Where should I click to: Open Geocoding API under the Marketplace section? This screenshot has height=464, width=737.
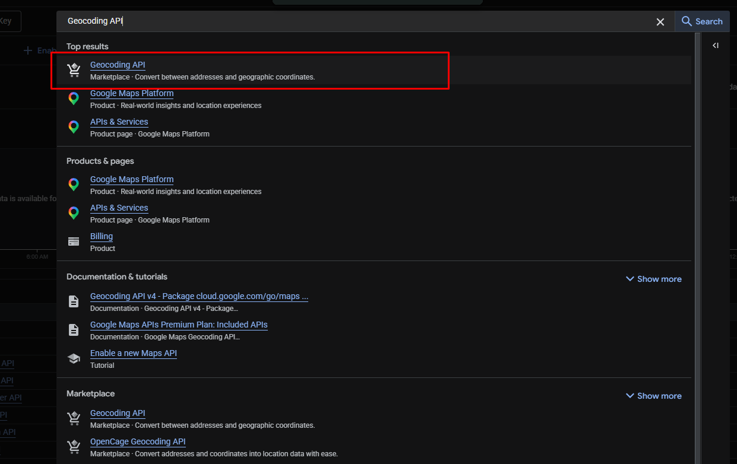[x=118, y=413]
